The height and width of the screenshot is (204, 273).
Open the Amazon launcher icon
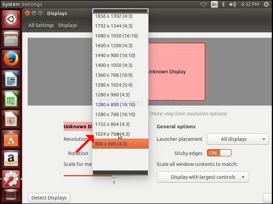[11, 159]
